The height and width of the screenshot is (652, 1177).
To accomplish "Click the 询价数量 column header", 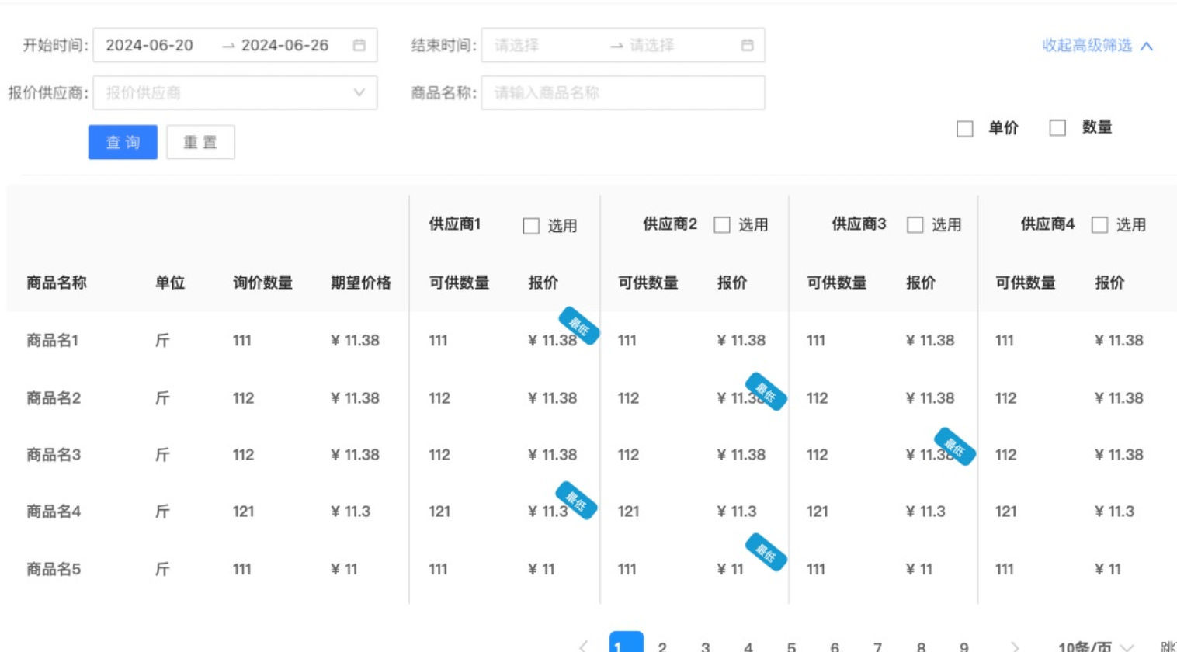I will click(263, 283).
